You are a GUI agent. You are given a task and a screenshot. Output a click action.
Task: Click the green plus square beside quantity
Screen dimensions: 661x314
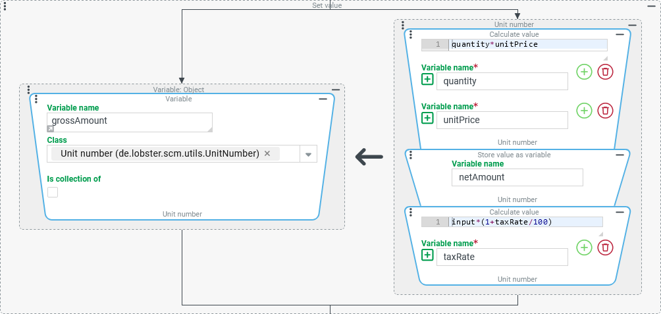click(427, 80)
